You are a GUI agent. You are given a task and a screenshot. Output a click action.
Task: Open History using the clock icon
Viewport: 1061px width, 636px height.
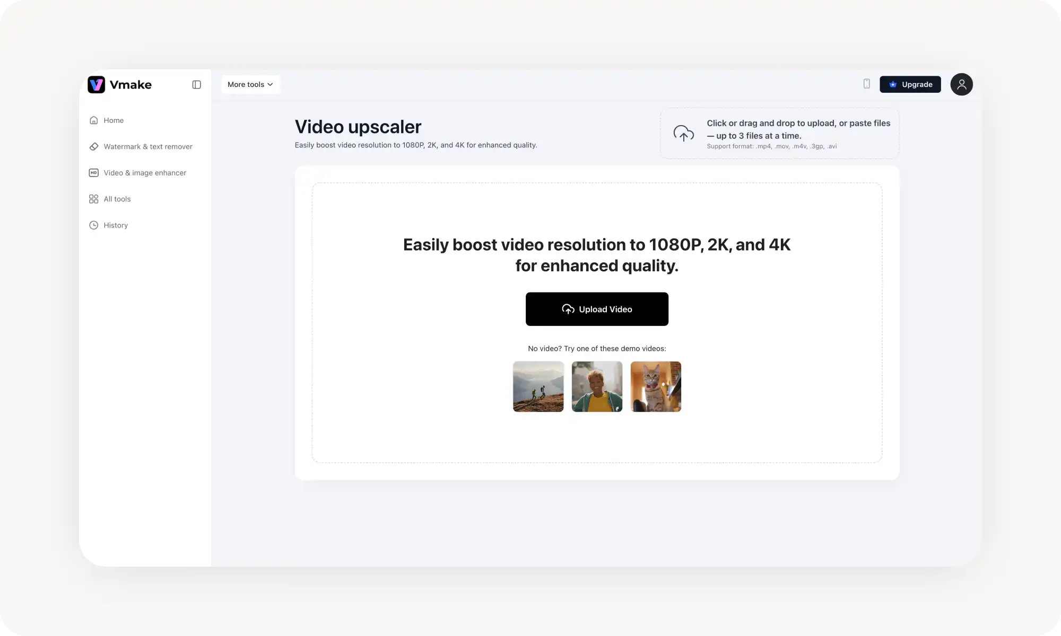(94, 225)
